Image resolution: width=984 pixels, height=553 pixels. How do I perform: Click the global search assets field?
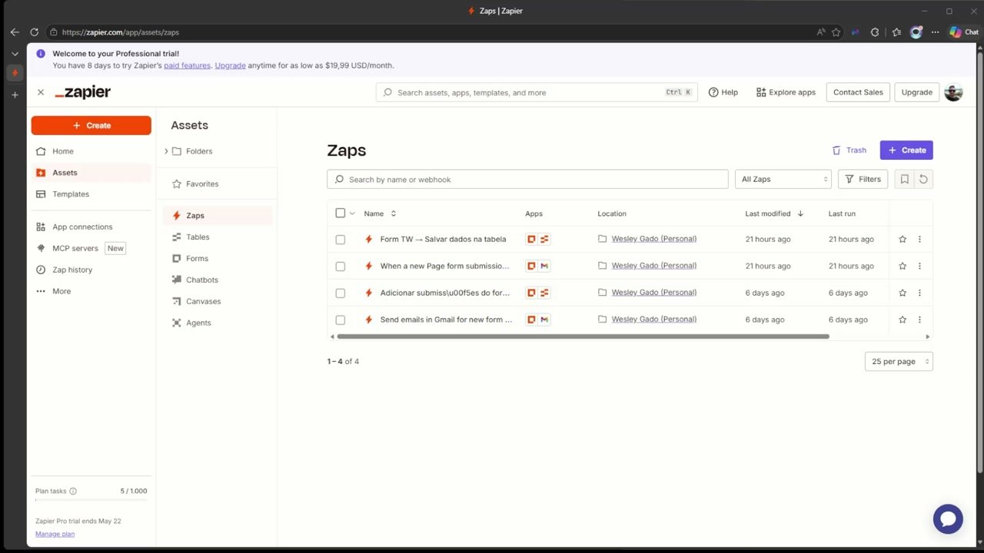[537, 92]
